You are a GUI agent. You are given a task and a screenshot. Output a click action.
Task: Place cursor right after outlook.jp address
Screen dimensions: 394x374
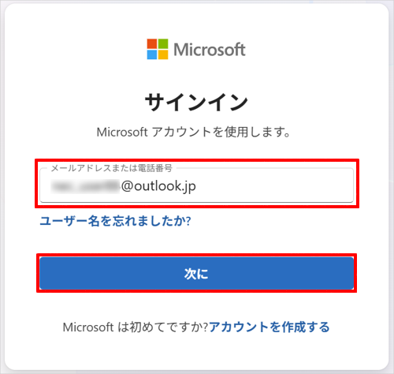pos(197,186)
